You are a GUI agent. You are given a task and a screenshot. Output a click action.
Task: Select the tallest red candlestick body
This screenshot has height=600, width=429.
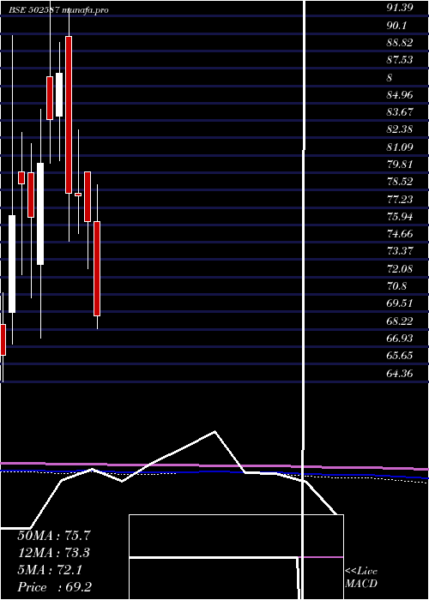pos(69,115)
